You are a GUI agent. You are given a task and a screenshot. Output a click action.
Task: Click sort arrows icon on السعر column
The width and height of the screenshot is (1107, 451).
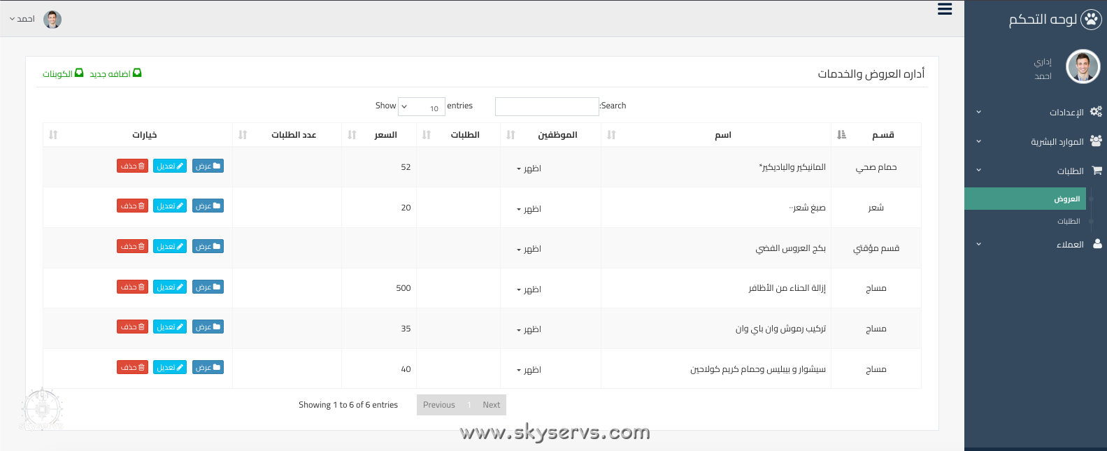click(x=352, y=135)
